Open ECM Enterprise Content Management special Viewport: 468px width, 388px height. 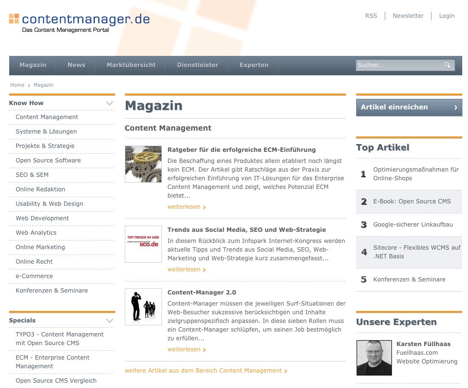tap(53, 362)
